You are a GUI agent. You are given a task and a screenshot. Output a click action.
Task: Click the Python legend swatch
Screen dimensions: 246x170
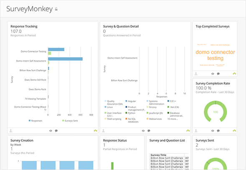coord(127,113)
